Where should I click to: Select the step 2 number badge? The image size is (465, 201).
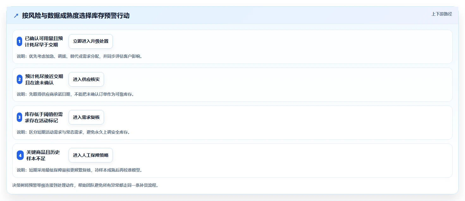[19, 79]
